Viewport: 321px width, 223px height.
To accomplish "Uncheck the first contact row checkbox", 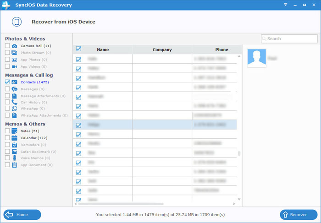I will tap(78, 60).
